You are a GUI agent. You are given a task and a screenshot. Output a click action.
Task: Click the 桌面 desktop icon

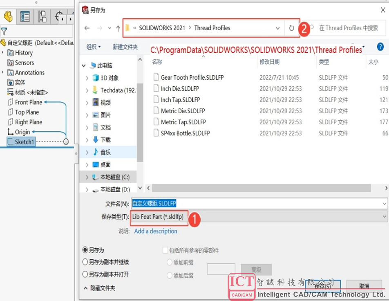click(x=96, y=164)
